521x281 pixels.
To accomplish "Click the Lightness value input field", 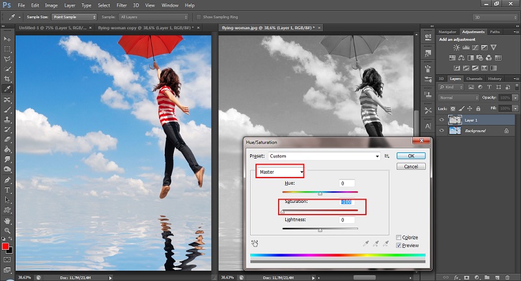I will tap(347, 220).
